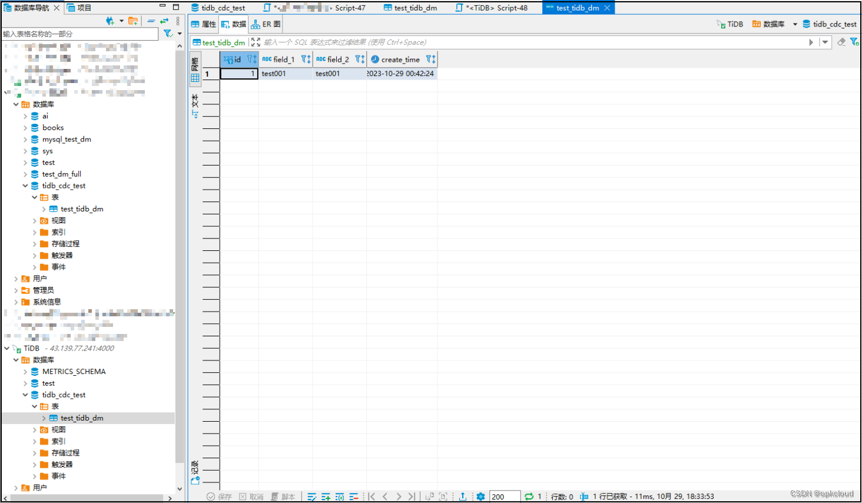This screenshot has width=862, height=503.
Task: Go to last row button
Action: pyautogui.click(x=412, y=497)
